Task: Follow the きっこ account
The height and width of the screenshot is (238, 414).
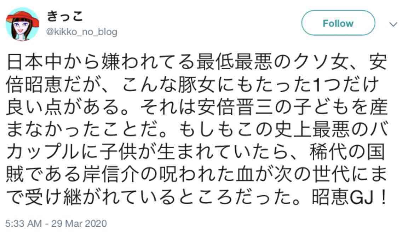Action: [x=338, y=23]
